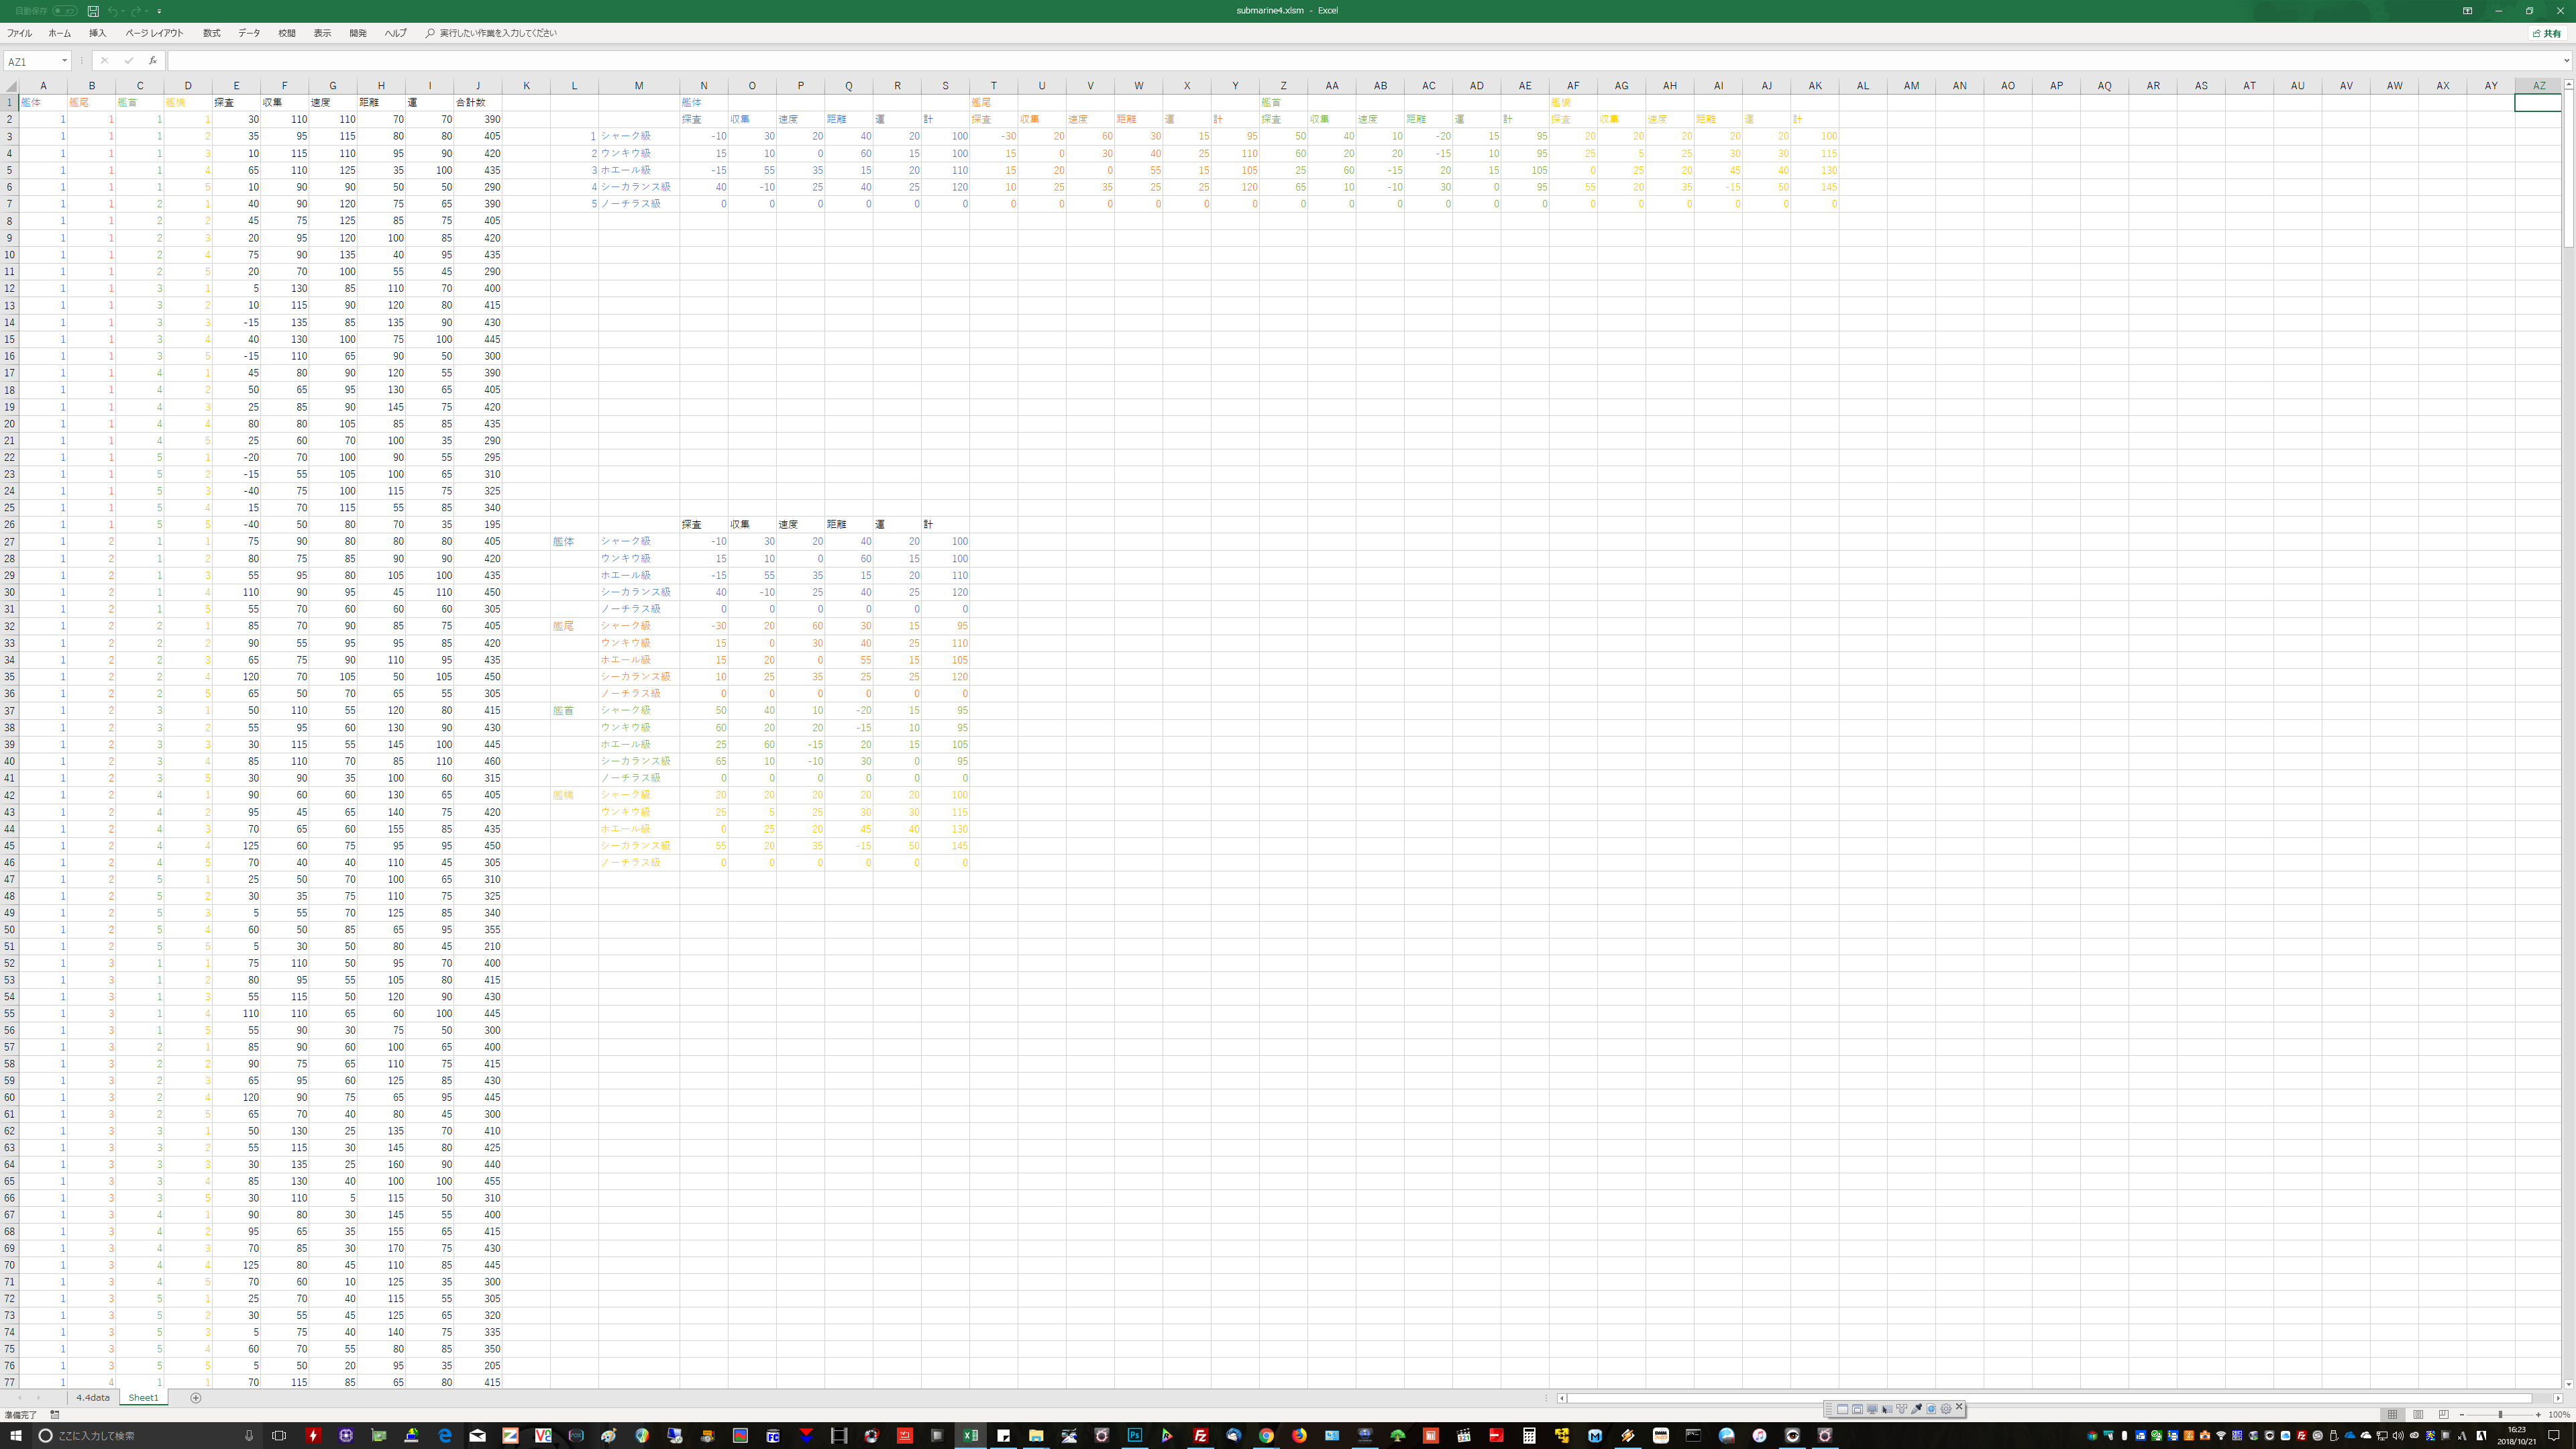
Task: Open the データ (Data) ribbon tab
Action: [249, 33]
